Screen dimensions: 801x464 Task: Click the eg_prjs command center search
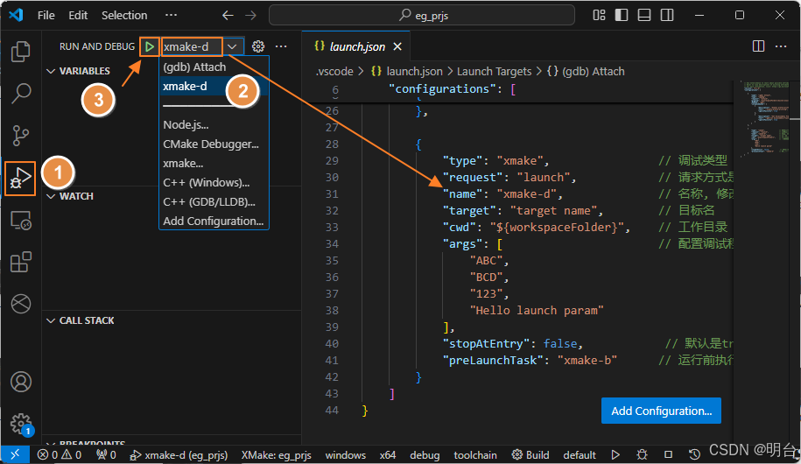(422, 16)
